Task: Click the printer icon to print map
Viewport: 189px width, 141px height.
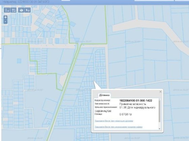Action: click(21, 10)
